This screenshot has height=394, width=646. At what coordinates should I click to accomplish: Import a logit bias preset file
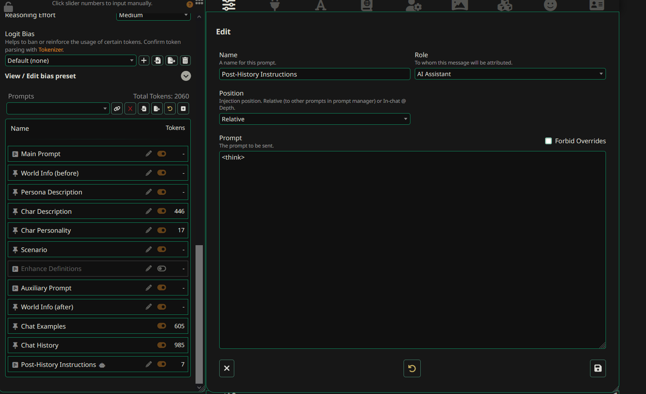(158, 61)
